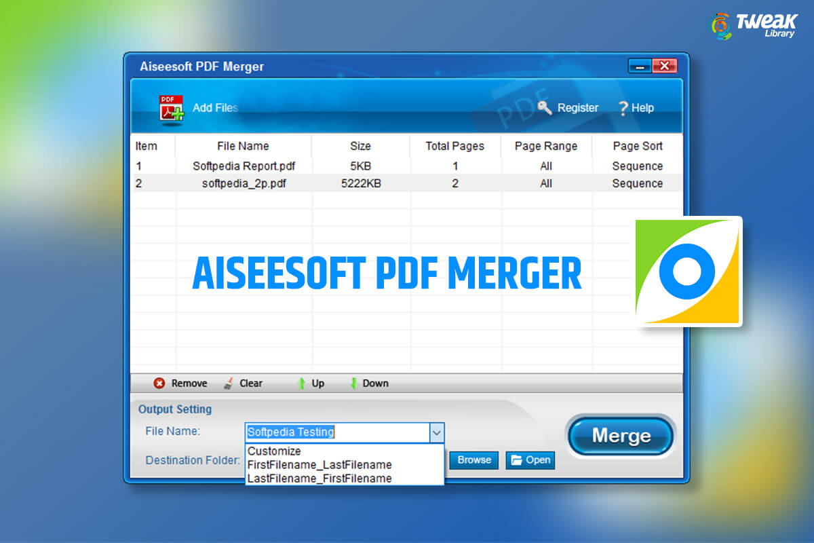
Task: Select Customize from filename dropdown
Action: pyautogui.click(x=273, y=451)
